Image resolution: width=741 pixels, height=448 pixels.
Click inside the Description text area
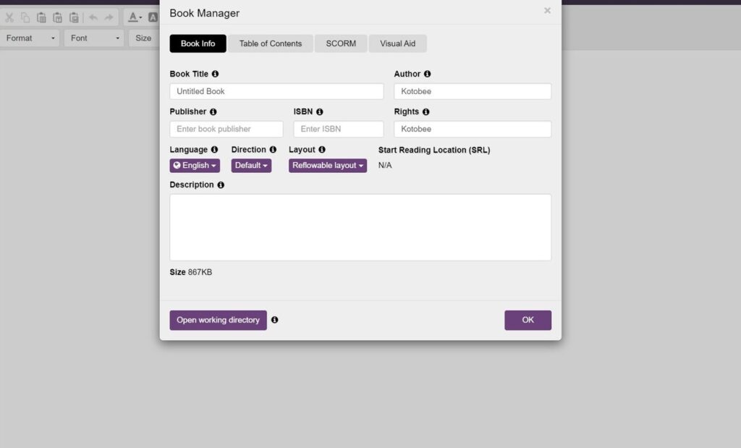click(360, 226)
